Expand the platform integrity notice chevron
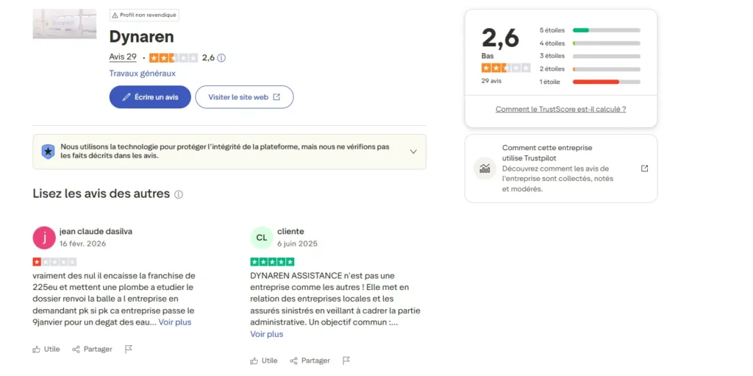 coord(413,152)
